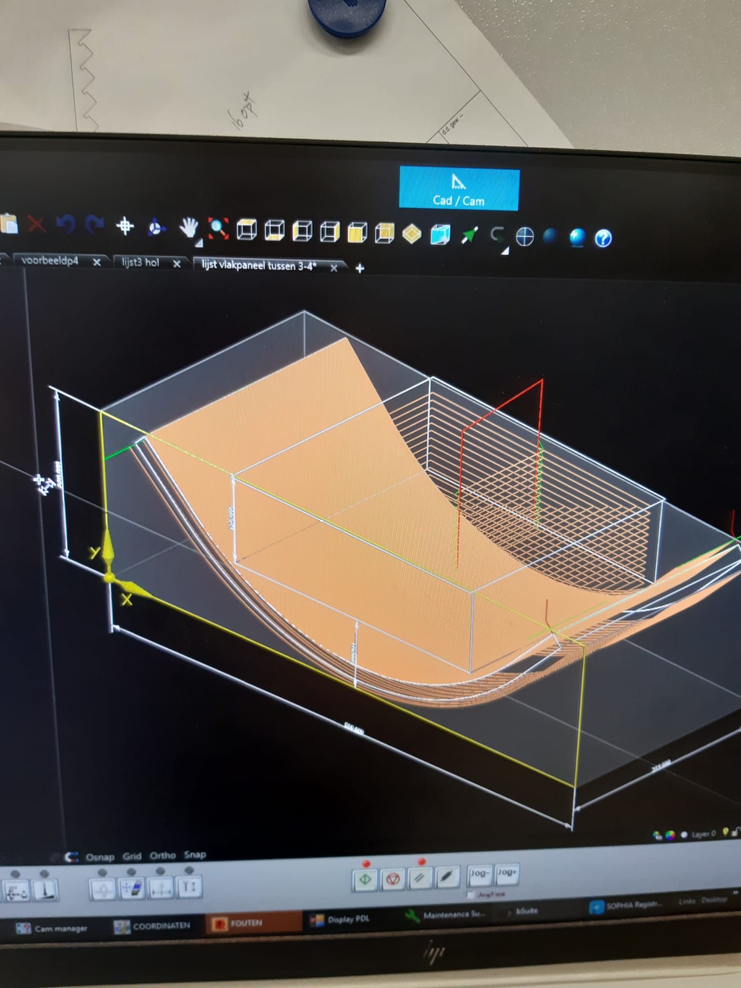Viewport: 741px width, 988px height.
Task: Open the Cad / Cam module button
Action: [459, 189]
